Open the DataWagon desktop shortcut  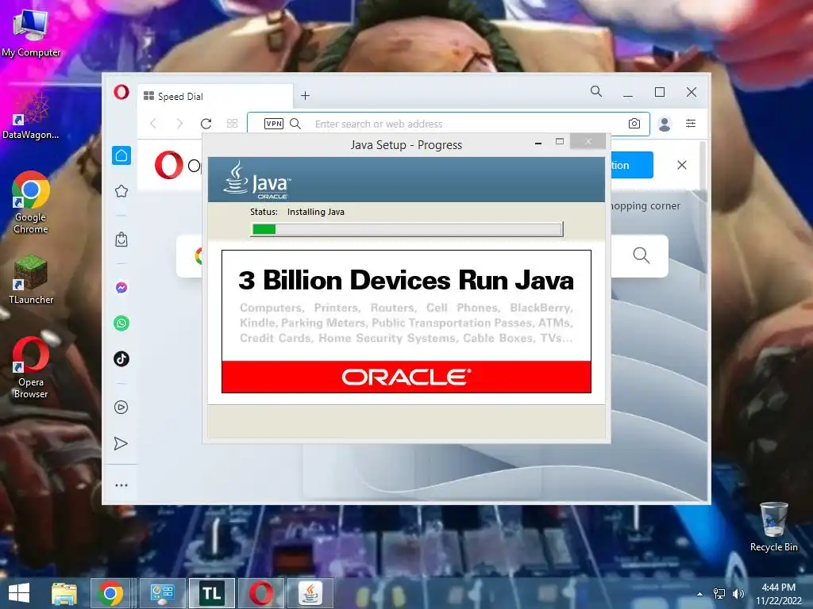(31, 115)
